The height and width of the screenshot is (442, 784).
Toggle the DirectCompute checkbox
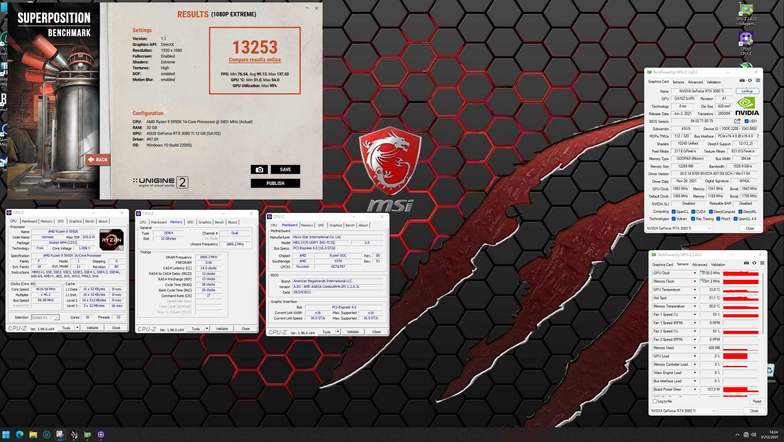click(x=711, y=212)
